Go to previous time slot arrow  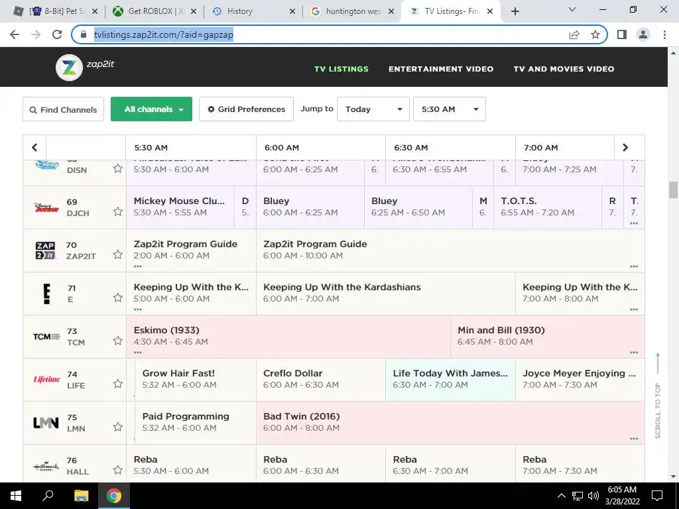coord(34,147)
